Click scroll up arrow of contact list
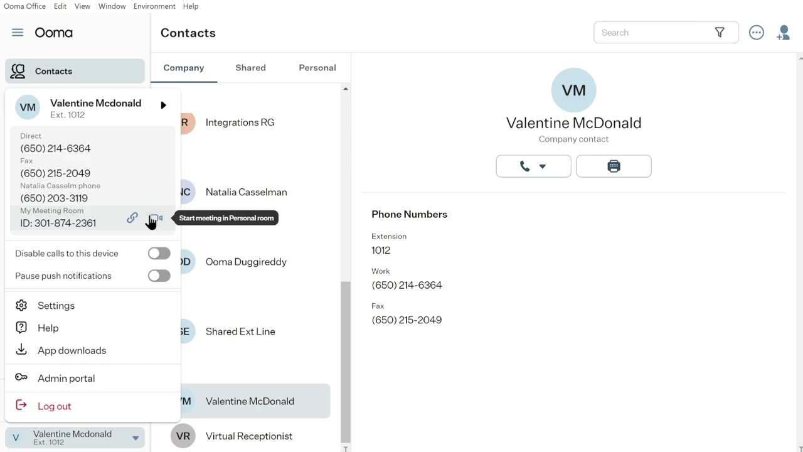The width and height of the screenshot is (803, 452). click(x=345, y=89)
